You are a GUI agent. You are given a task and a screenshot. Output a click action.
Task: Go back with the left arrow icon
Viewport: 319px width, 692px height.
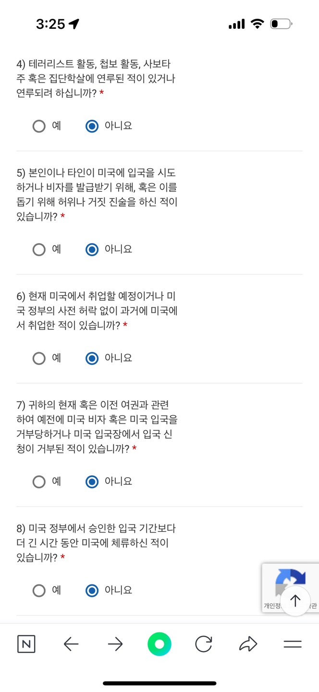[71, 644]
